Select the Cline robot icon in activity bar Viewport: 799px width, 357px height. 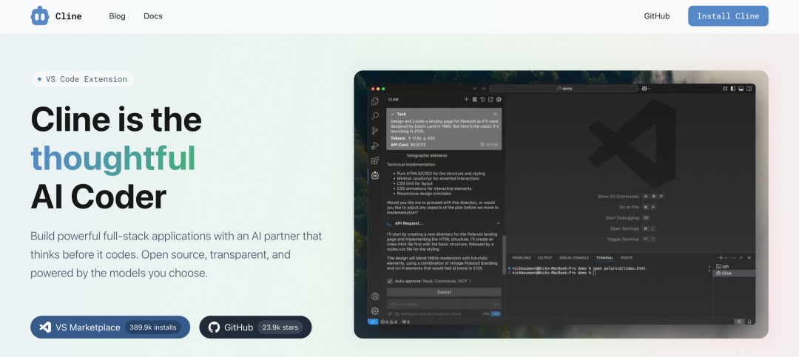tap(375, 175)
